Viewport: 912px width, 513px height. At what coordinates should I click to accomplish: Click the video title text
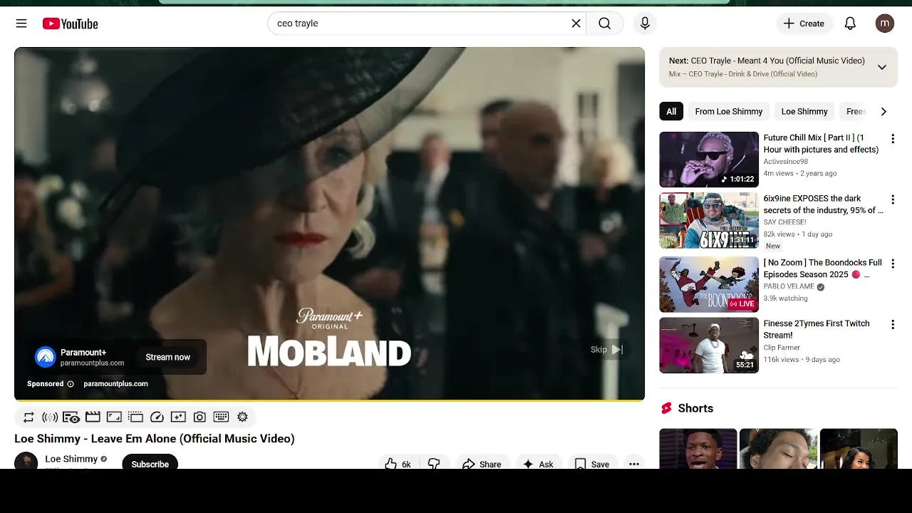(155, 439)
